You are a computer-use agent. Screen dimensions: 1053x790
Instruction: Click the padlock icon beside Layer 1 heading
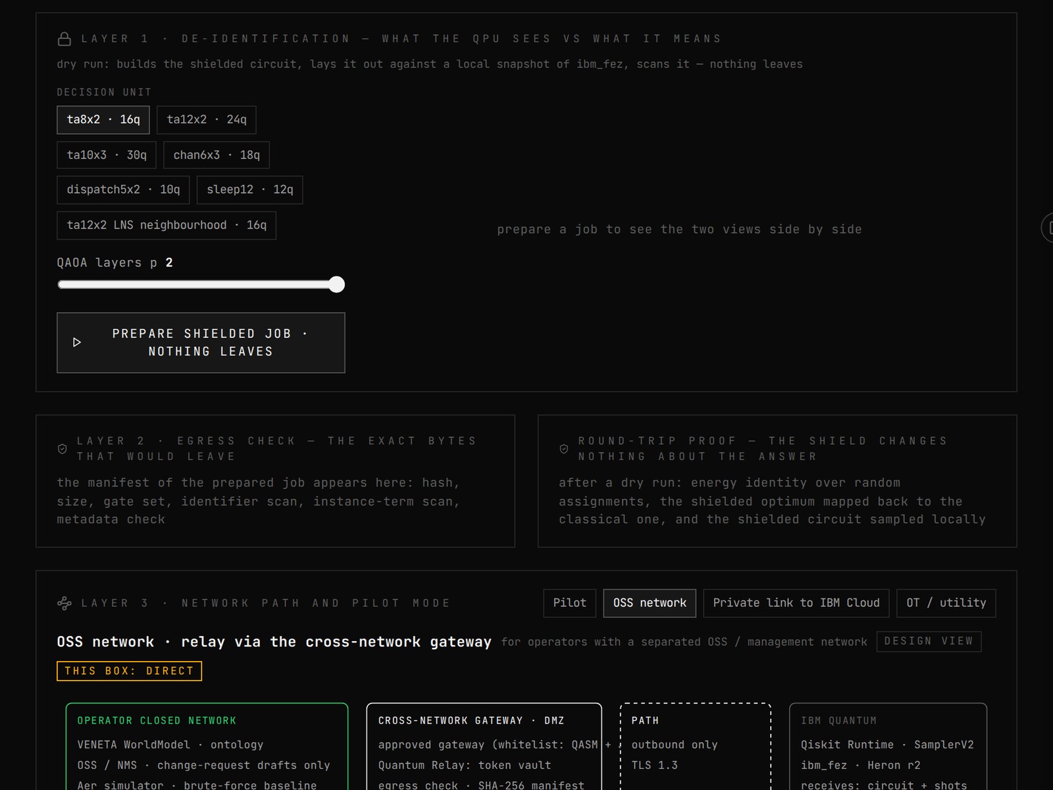click(x=64, y=39)
